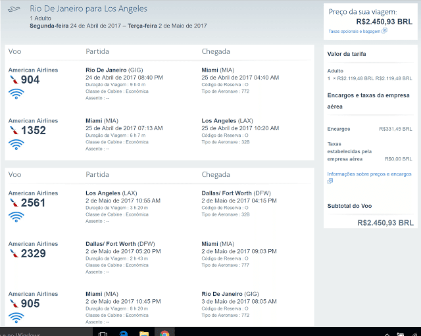Viewport: 421px width, 336px height.
Task: Click the R$0,00 BRL airline taxes value
Action: click(x=399, y=159)
